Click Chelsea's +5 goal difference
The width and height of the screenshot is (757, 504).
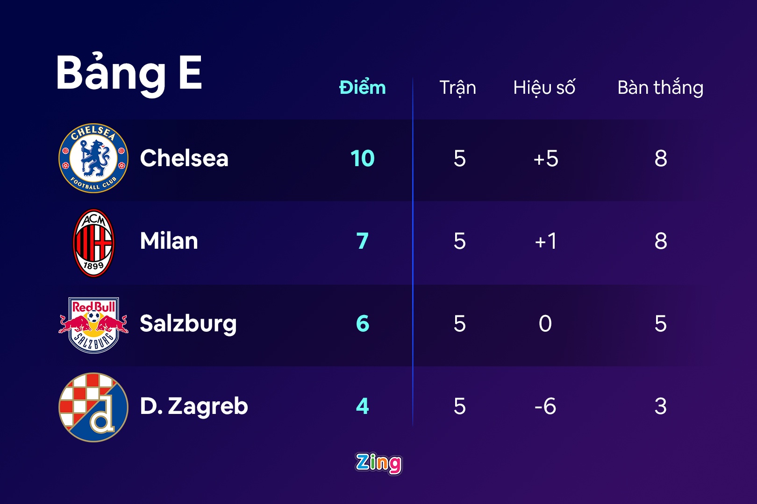coord(545,159)
